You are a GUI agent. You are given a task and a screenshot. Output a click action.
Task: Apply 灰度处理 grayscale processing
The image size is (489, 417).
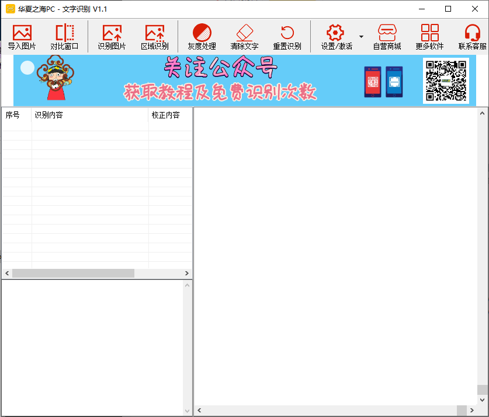(x=202, y=33)
